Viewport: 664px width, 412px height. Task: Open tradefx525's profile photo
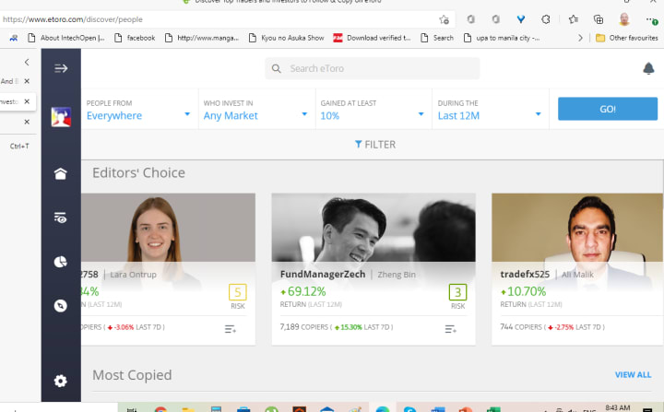pos(577,228)
